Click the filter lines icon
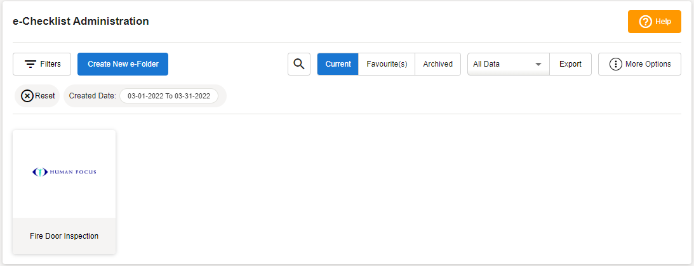 pos(30,64)
